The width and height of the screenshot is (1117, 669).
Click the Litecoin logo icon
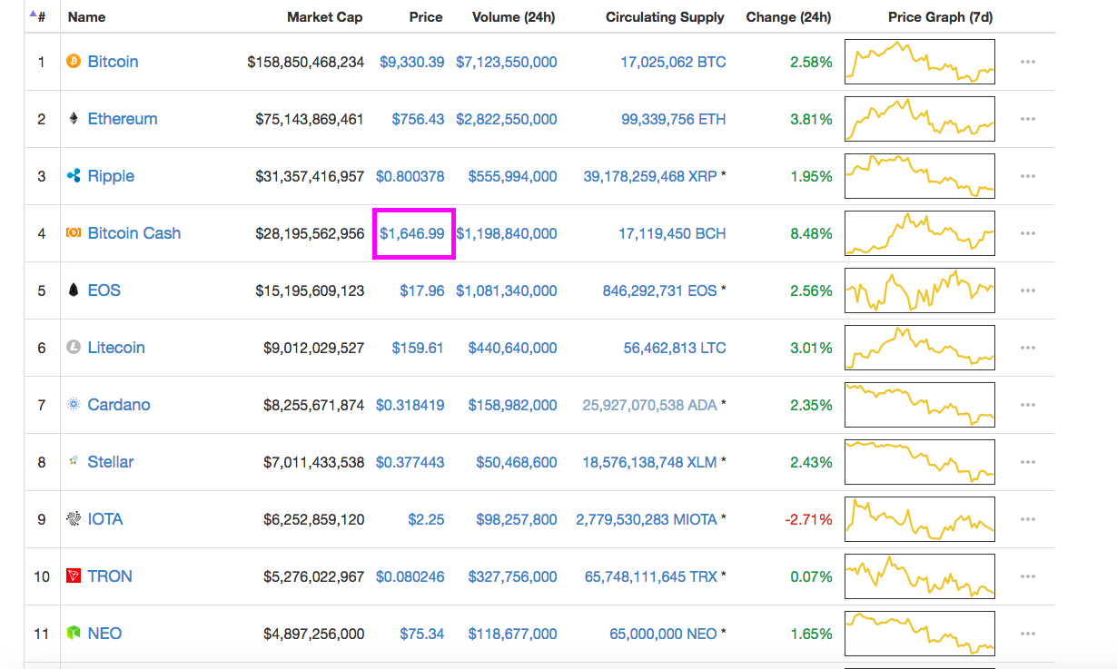74,348
